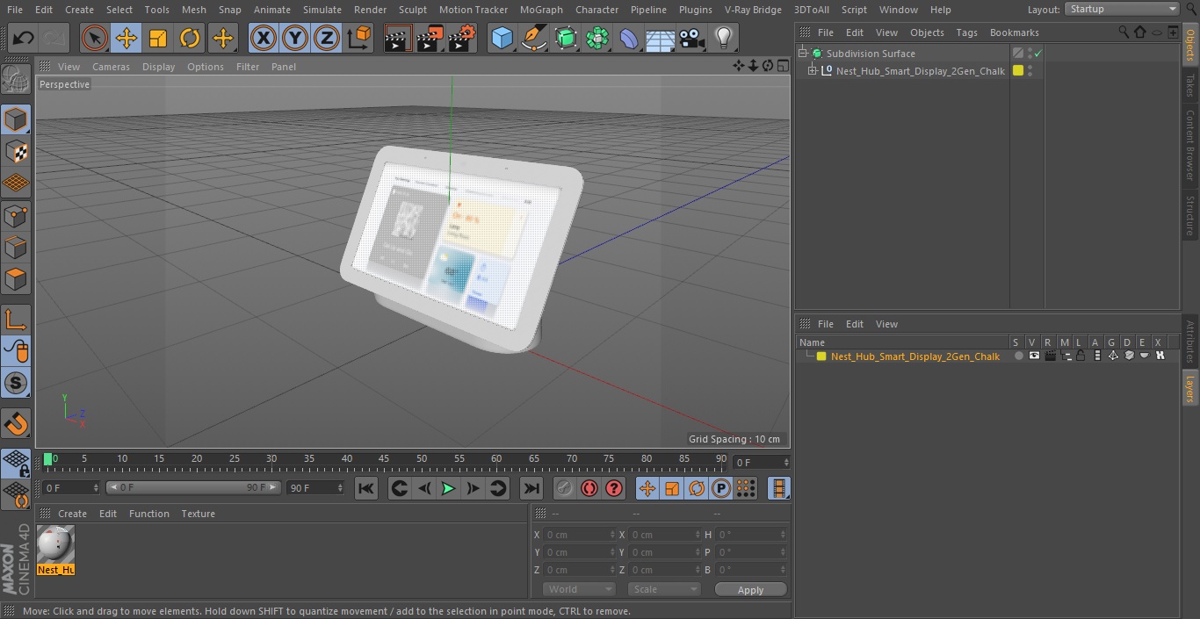Add a Floor environment object
The image size is (1200, 619).
pyautogui.click(x=661, y=39)
